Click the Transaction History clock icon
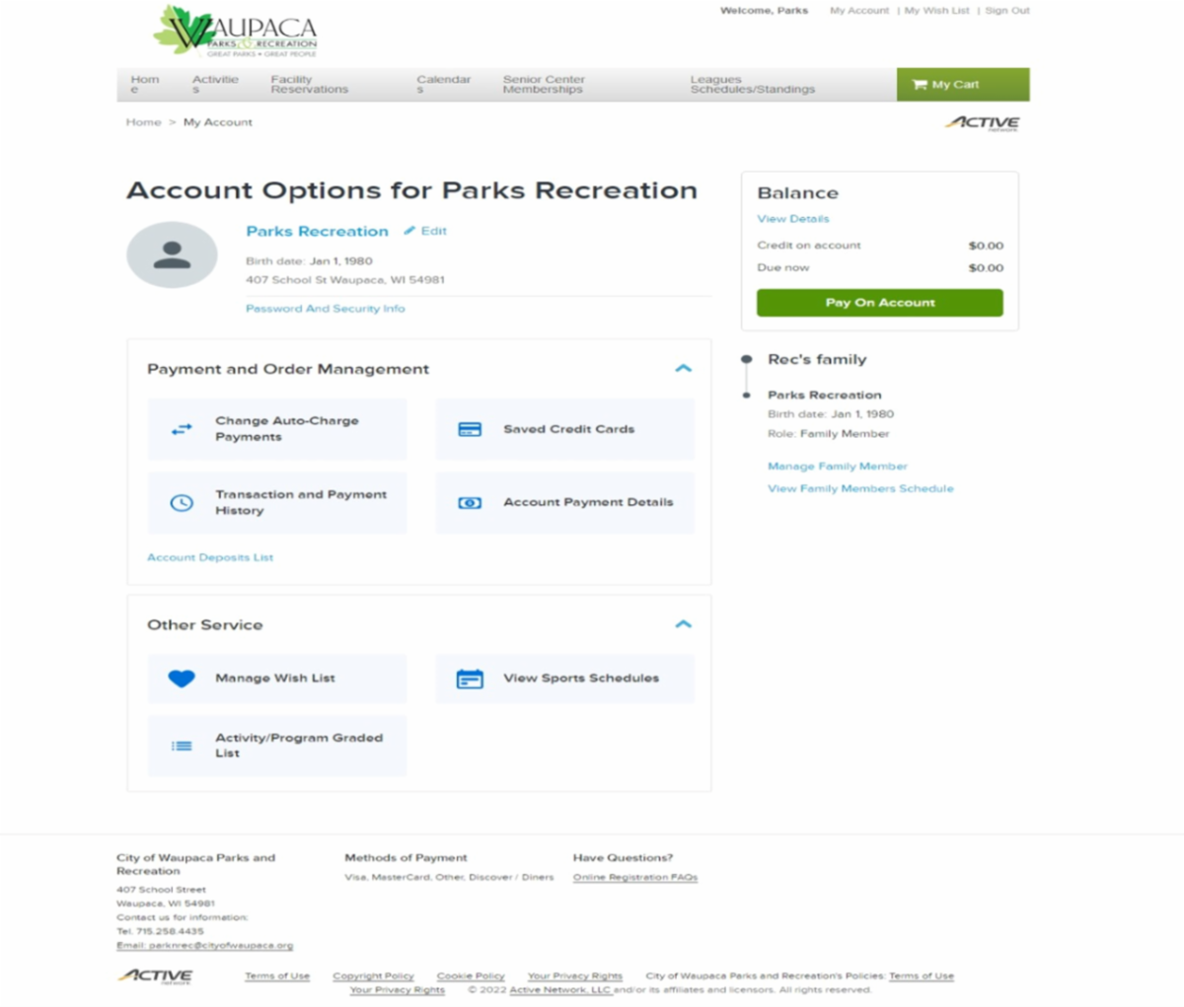 tap(182, 503)
